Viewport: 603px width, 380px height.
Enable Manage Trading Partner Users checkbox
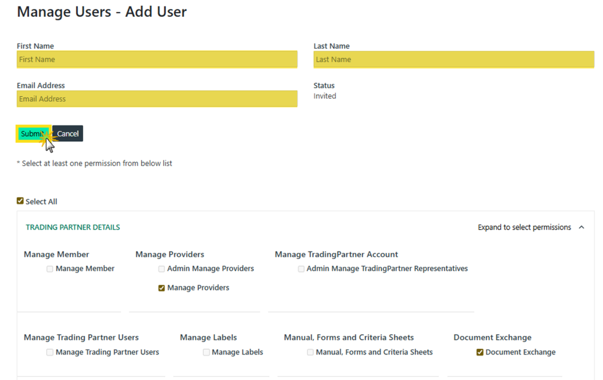[x=49, y=352]
